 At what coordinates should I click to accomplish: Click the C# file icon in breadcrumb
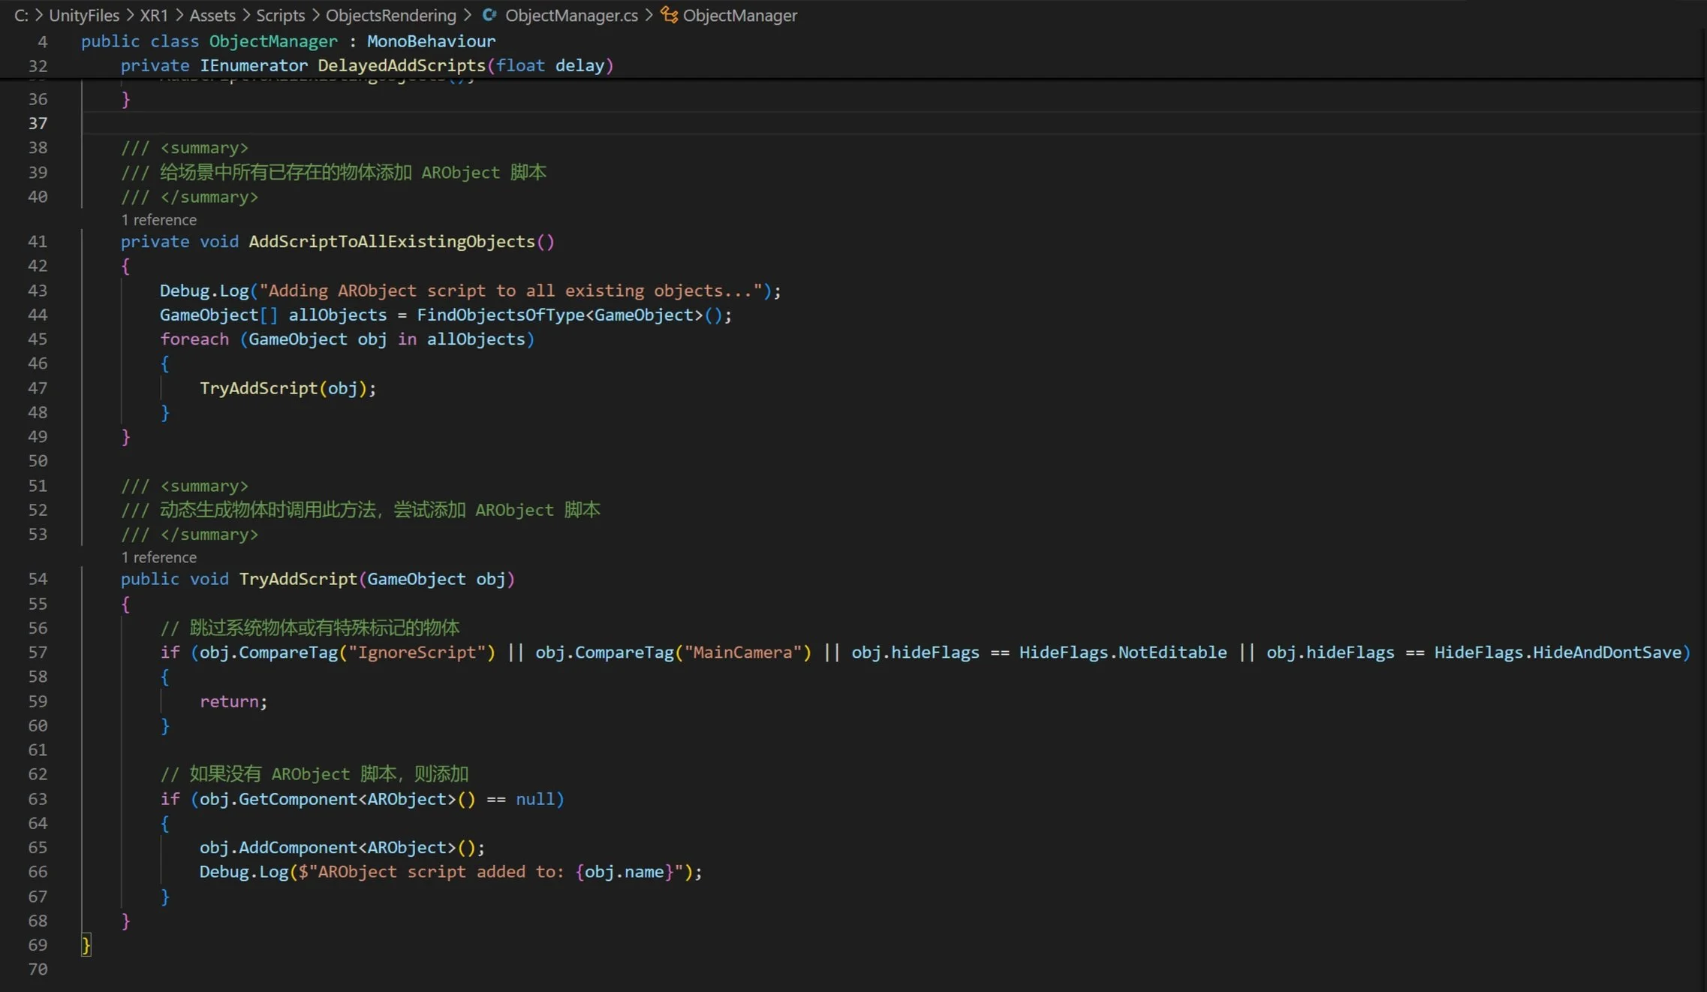(489, 15)
